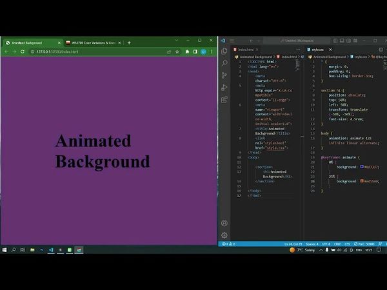Bookmark this page with the star icon

point(177,52)
